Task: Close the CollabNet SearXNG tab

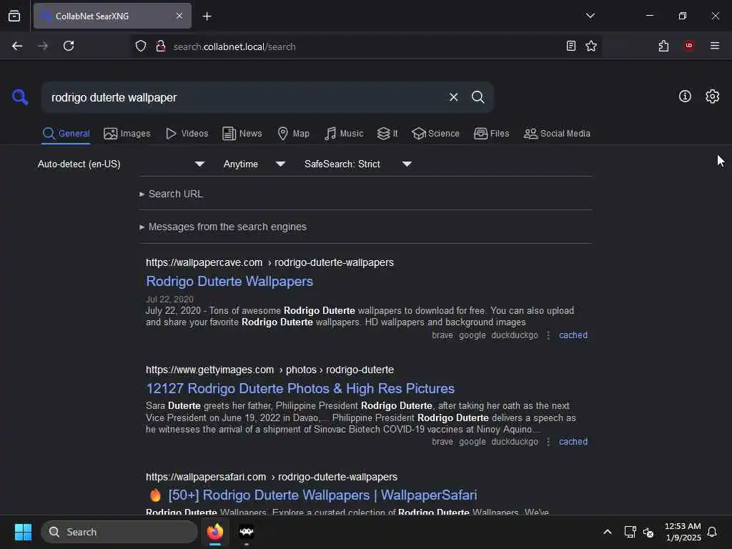Action: (x=179, y=16)
